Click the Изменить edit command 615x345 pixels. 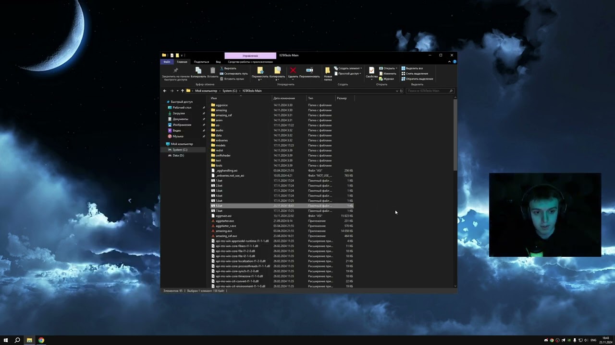tap(388, 73)
